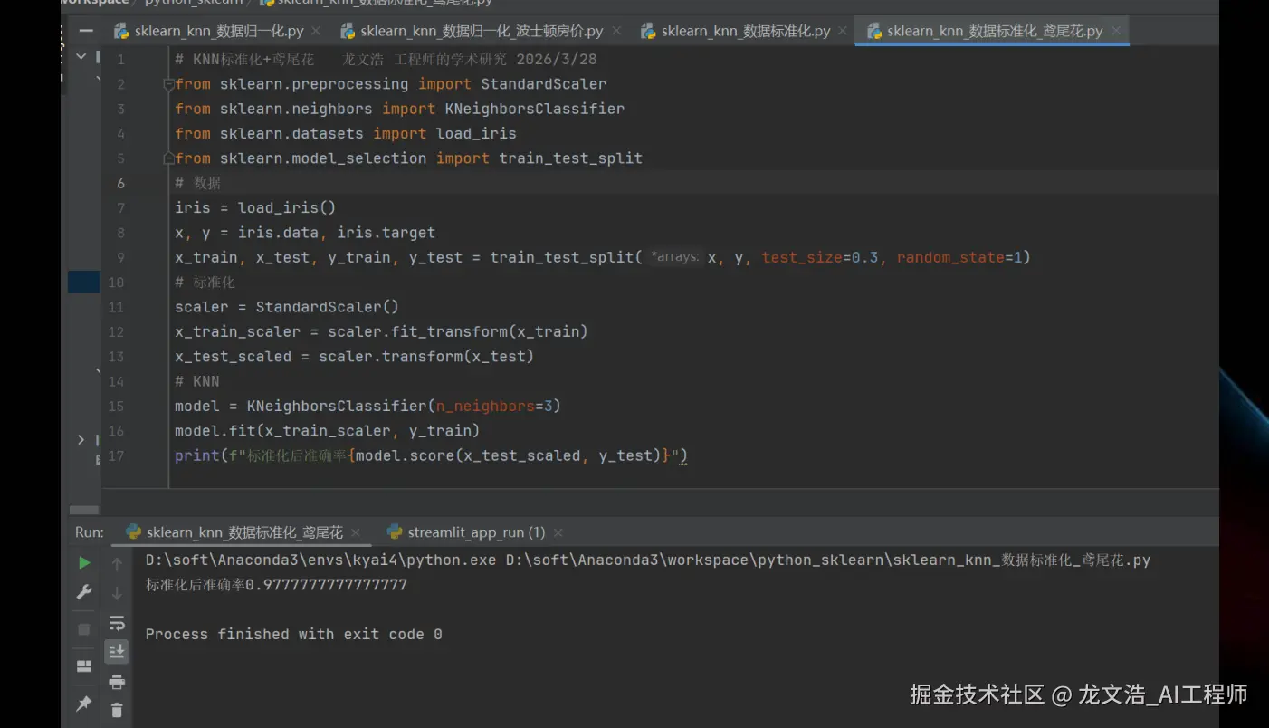The height and width of the screenshot is (728, 1269).
Task: Clear console with trash icon
Action: (117, 710)
